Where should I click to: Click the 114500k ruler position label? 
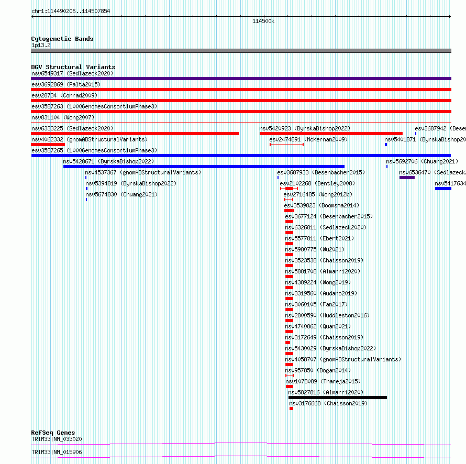pos(263,21)
